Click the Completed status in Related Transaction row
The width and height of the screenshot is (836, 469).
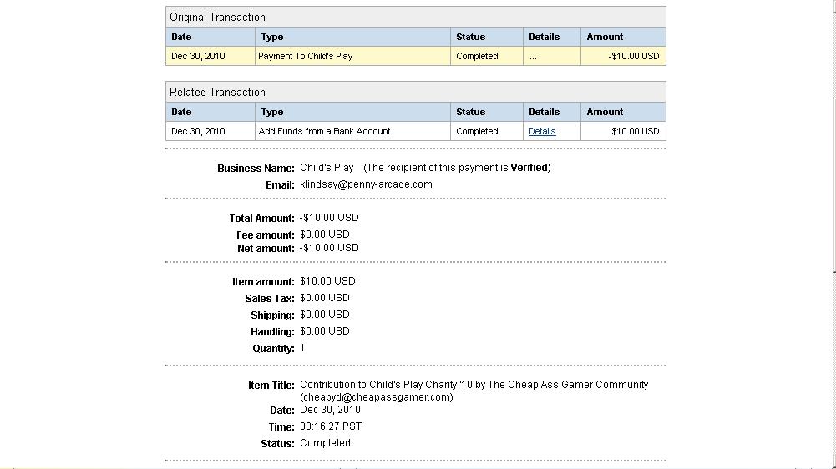[477, 131]
